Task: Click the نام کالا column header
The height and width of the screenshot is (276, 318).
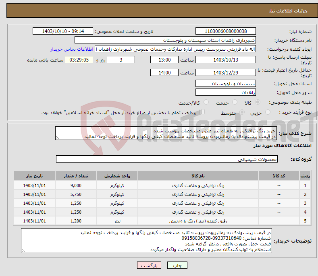Action: [198, 176]
